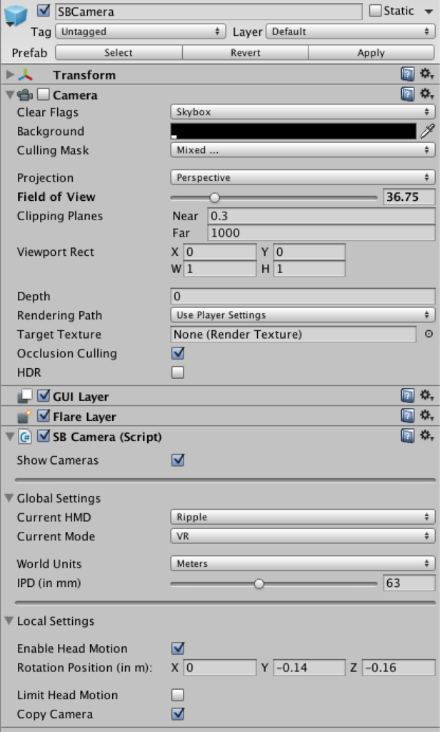
Task: Collapse the Local Settings section
Action: point(9,621)
